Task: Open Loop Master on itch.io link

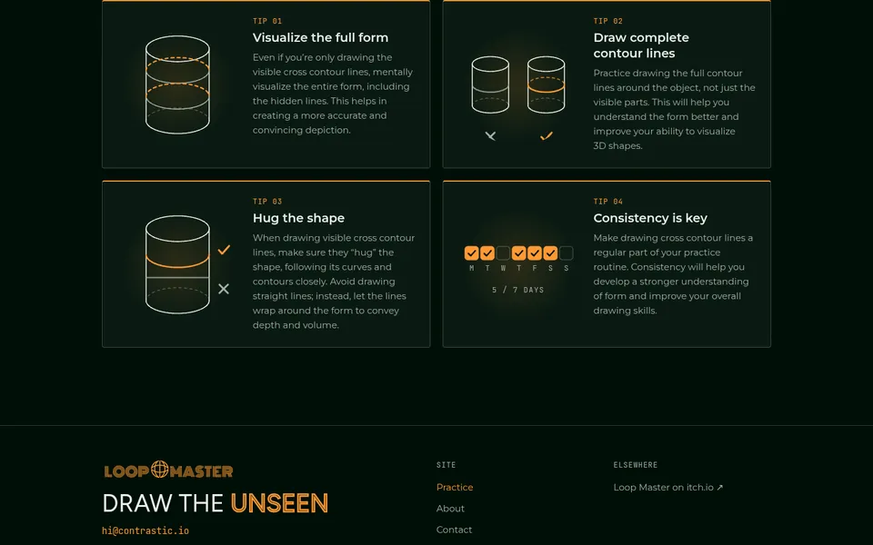Action: point(668,487)
